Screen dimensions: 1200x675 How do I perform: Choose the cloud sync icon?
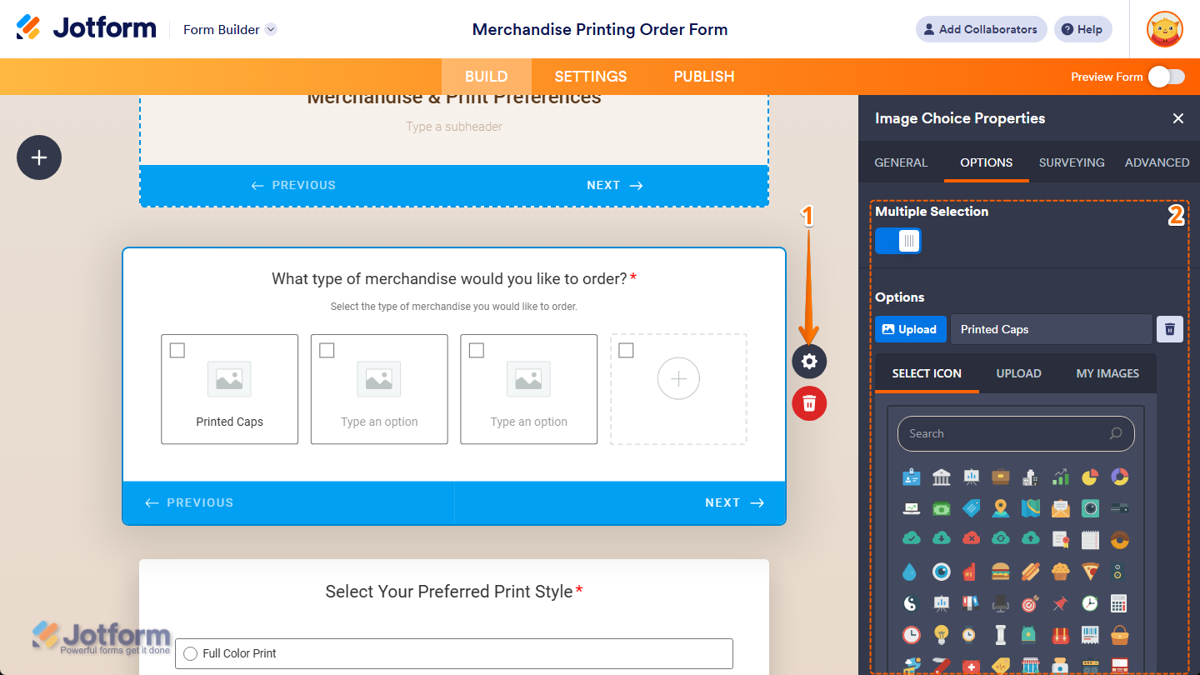tap(1001, 539)
